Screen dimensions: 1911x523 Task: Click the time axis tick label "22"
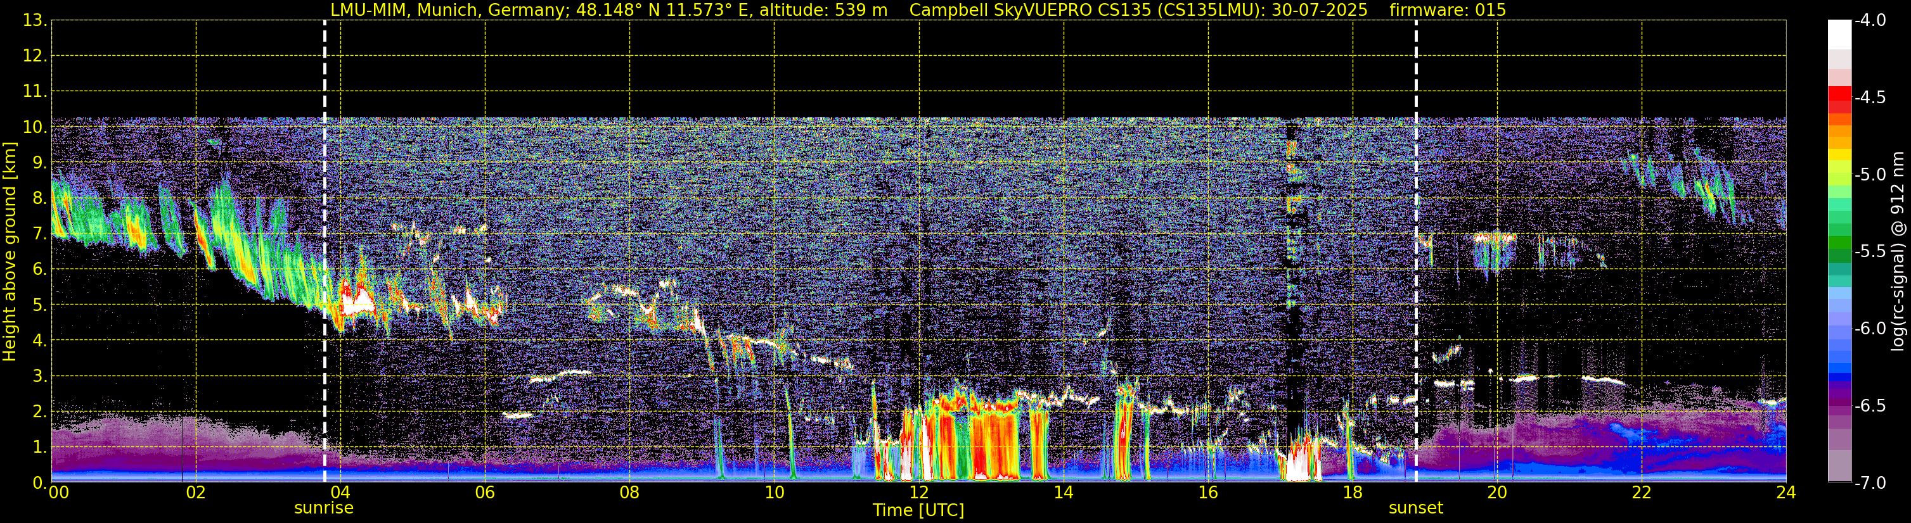[x=1642, y=493]
